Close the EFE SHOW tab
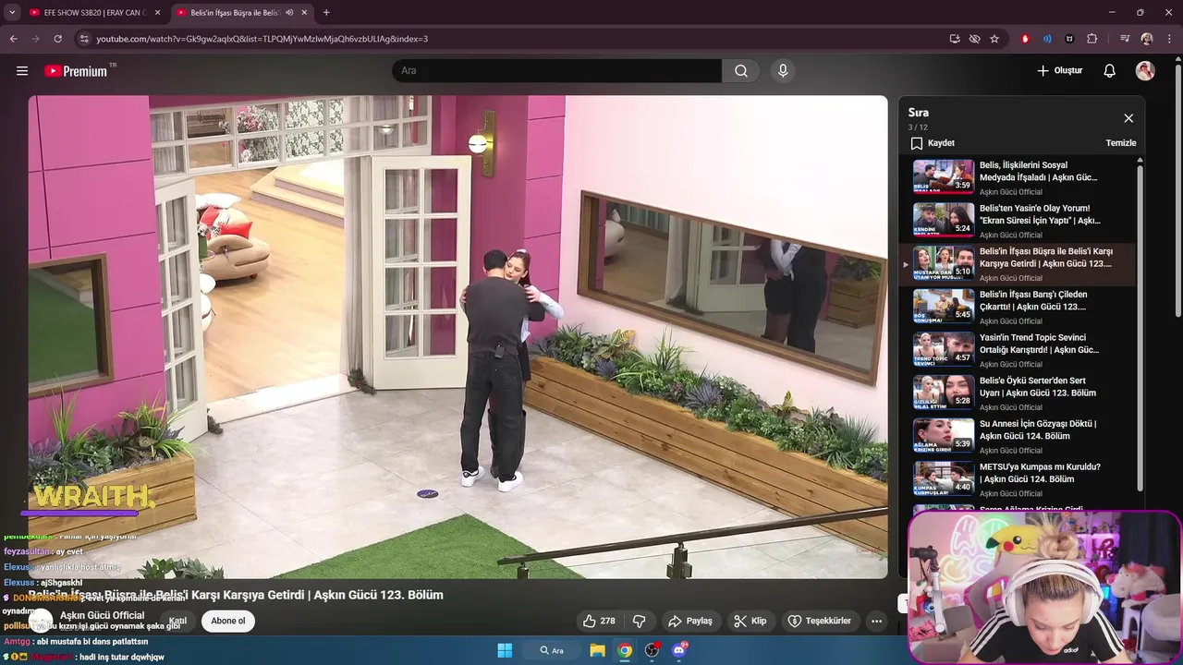1183x665 pixels. pyautogui.click(x=157, y=13)
